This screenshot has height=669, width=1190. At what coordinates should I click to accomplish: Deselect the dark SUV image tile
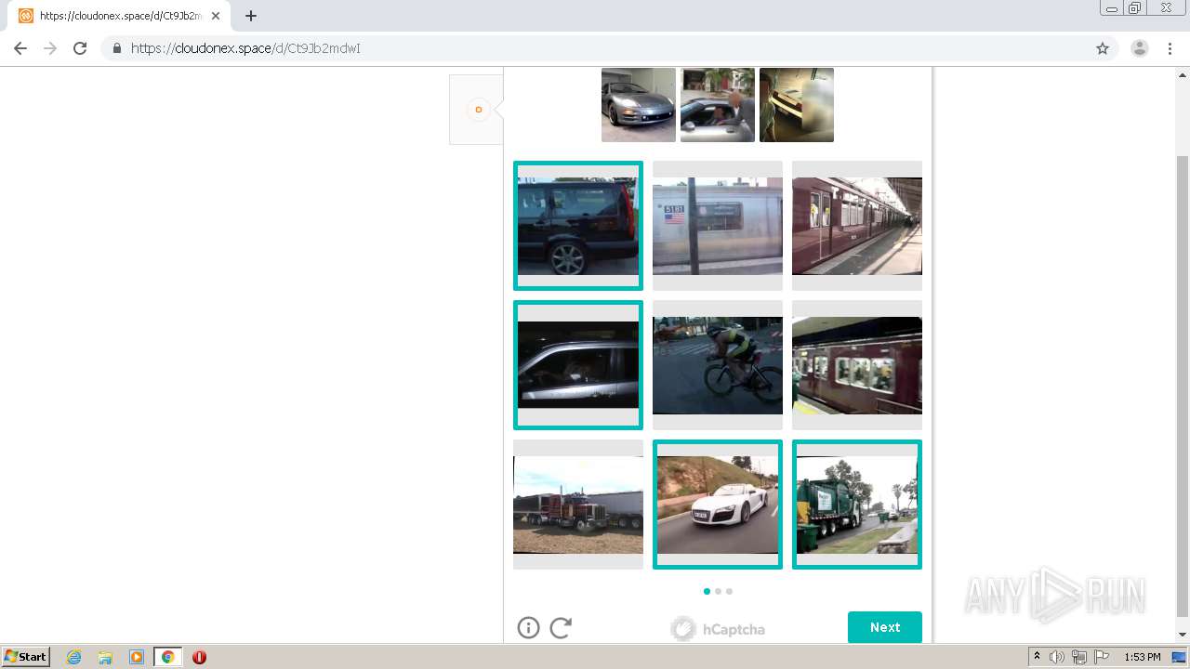578,226
